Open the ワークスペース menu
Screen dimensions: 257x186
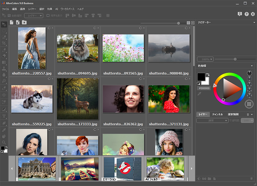click(68, 9)
